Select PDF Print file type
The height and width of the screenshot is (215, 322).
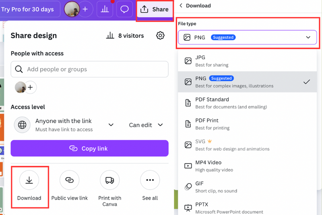[247, 124]
